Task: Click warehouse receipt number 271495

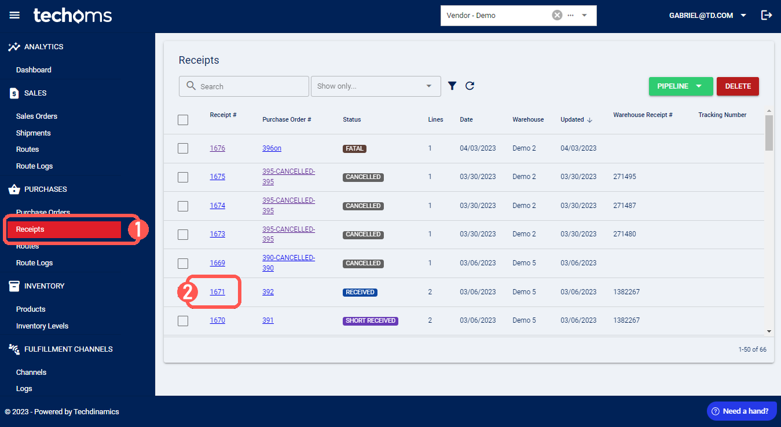Action: click(x=625, y=177)
